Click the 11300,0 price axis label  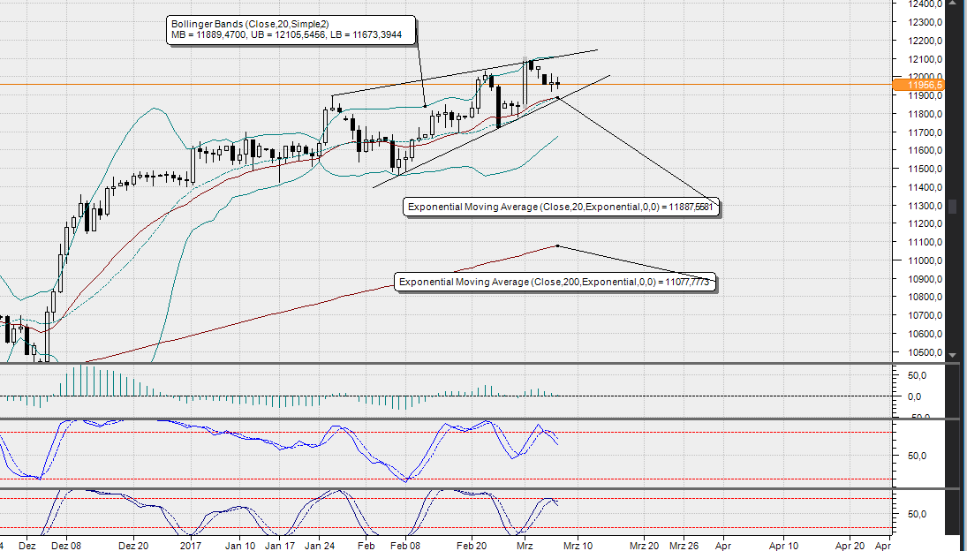(925, 206)
